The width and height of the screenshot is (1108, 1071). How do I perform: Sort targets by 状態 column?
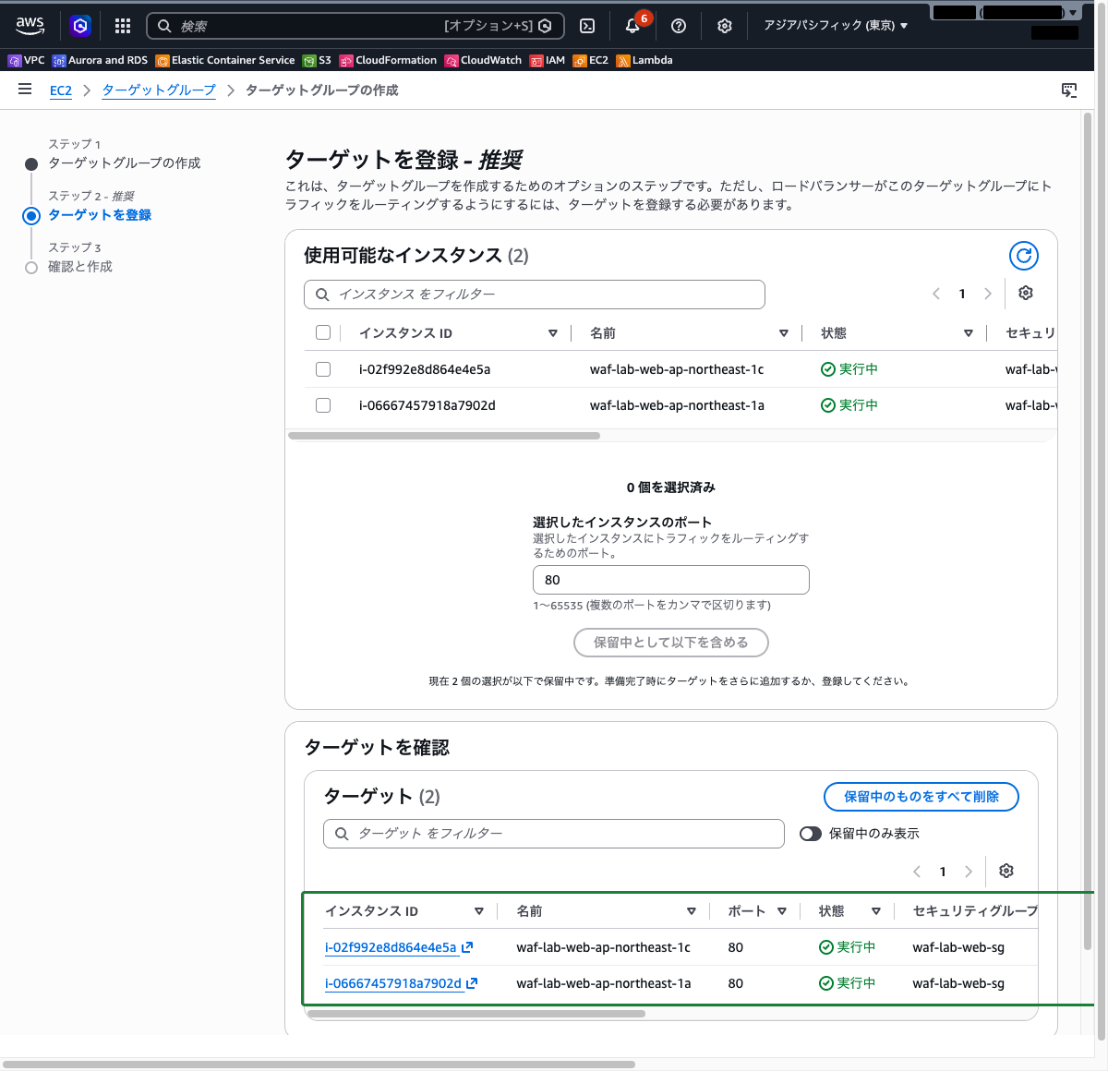[x=876, y=911]
